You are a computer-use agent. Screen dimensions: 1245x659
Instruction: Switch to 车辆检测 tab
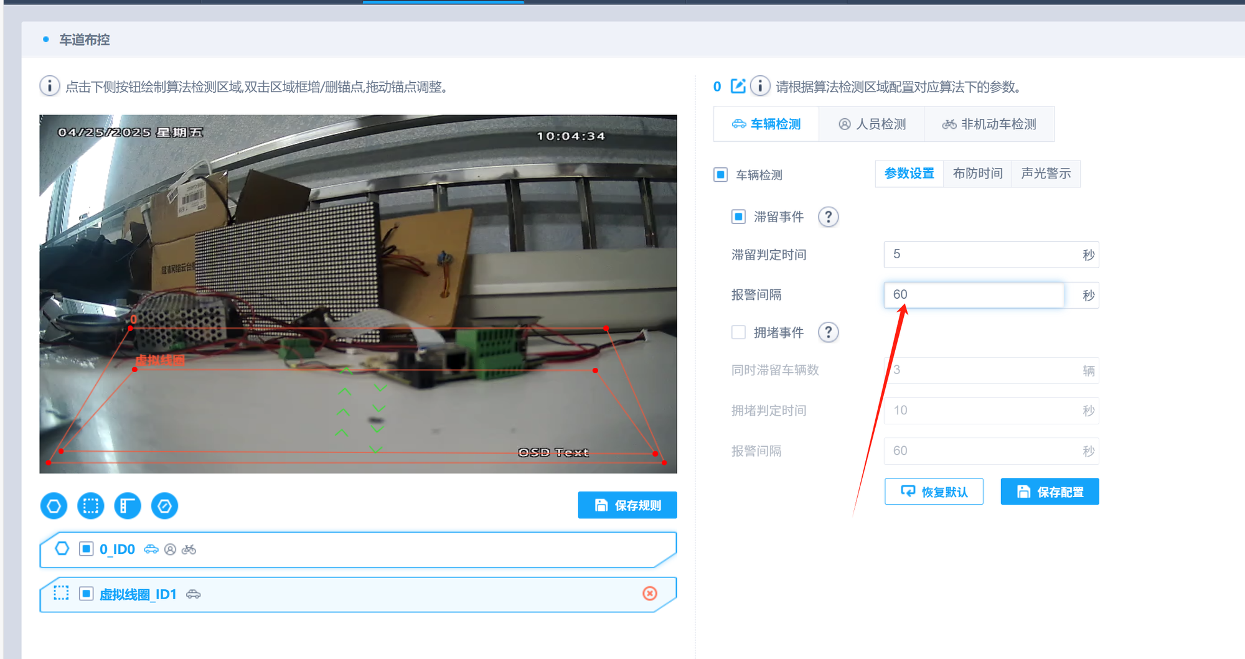[x=766, y=124]
